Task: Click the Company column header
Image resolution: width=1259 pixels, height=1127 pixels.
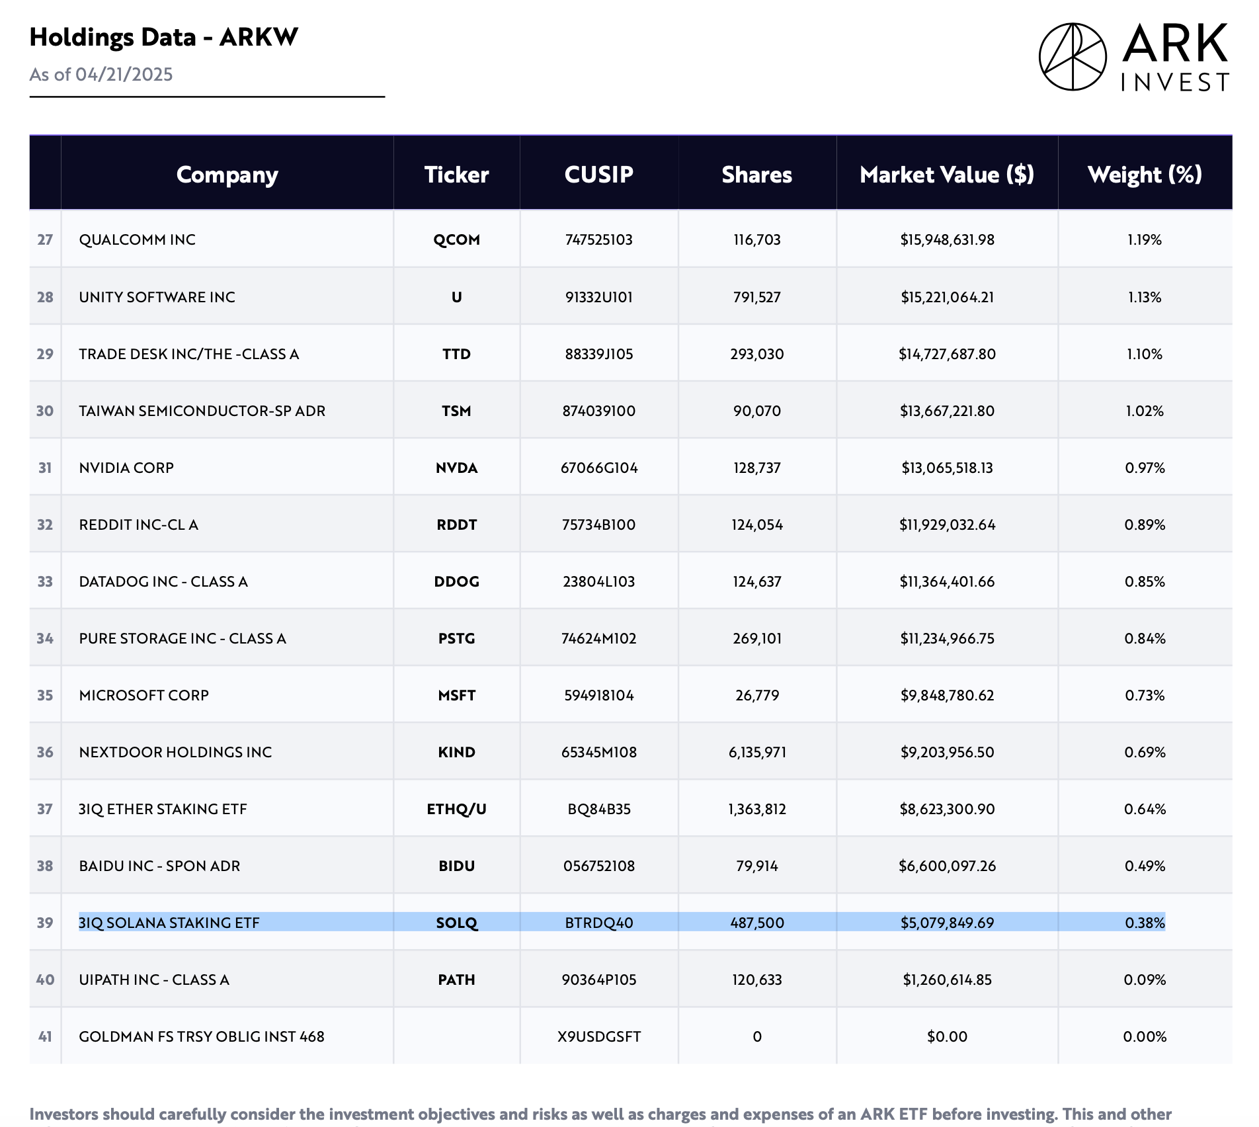Action: [x=227, y=175]
